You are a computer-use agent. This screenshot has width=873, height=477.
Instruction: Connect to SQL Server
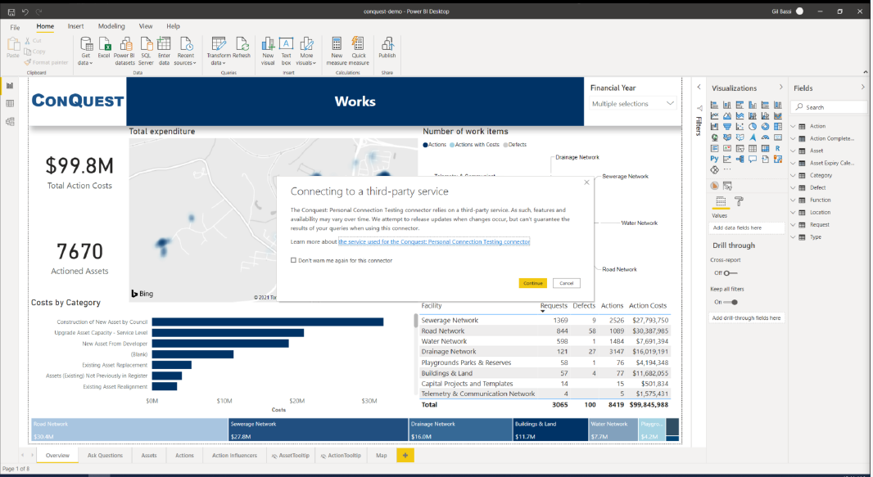[146, 44]
